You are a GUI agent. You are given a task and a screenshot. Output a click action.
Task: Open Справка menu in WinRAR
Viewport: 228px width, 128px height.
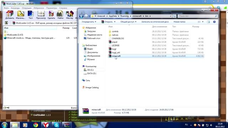pos(63,8)
